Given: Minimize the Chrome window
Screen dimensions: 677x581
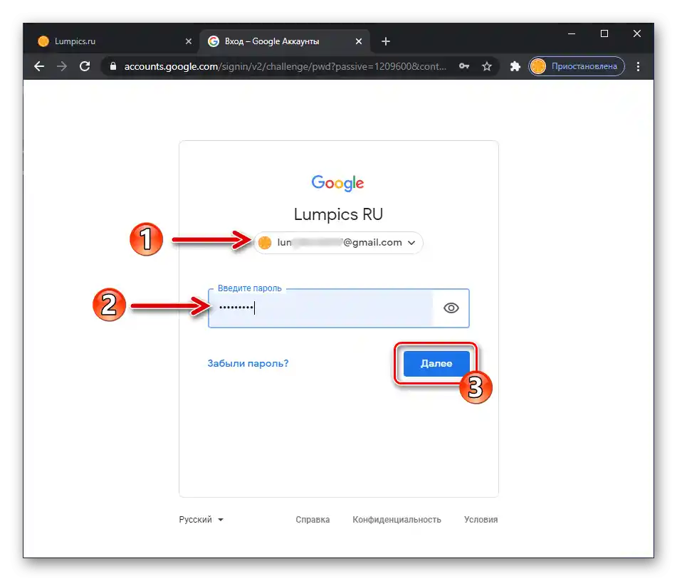Looking at the screenshot, I should pyautogui.click(x=572, y=33).
